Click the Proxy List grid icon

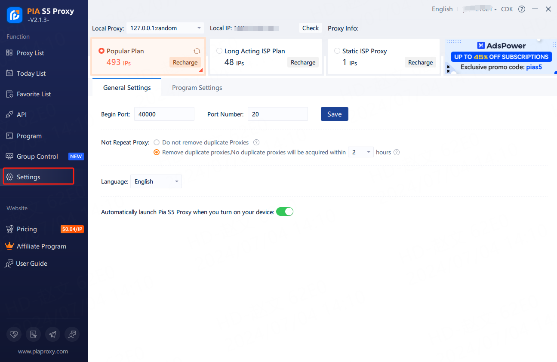tap(9, 52)
